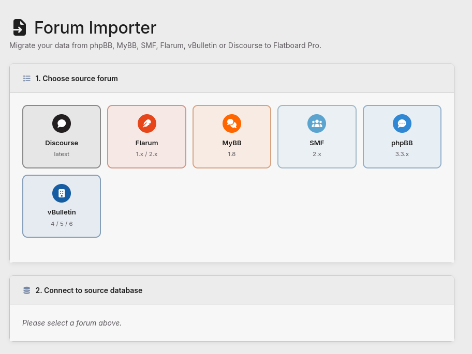The width and height of the screenshot is (472, 354).
Task: Click the list icon beside 'Choose source forum'
Action: coord(26,78)
